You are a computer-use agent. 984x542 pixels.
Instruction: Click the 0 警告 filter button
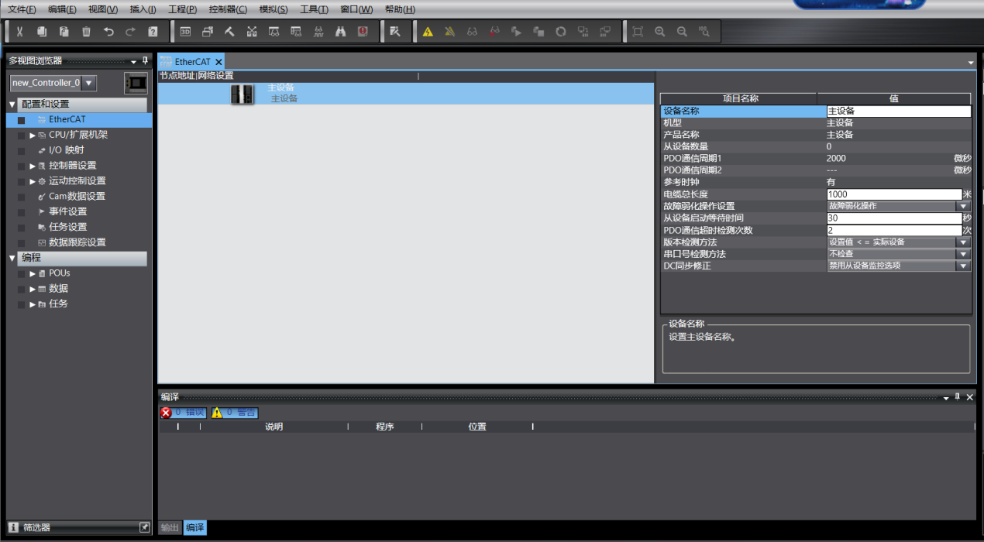pyautogui.click(x=234, y=413)
